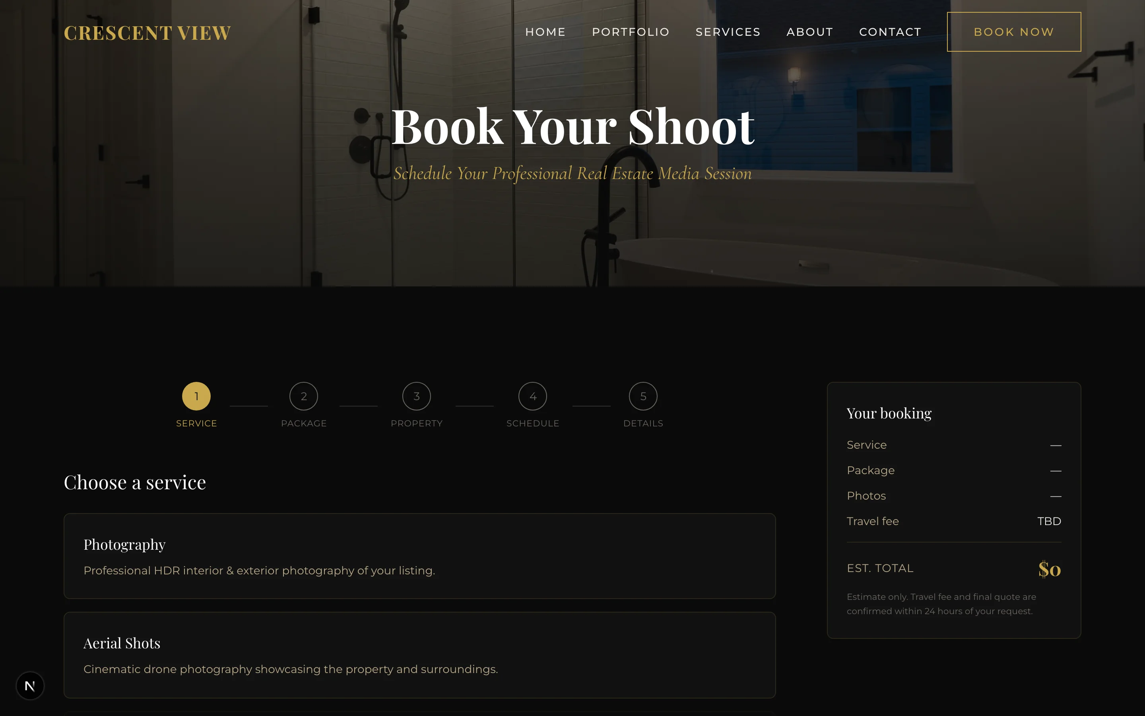Open the Services nav link
1145x716 pixels.
point(728,32)
